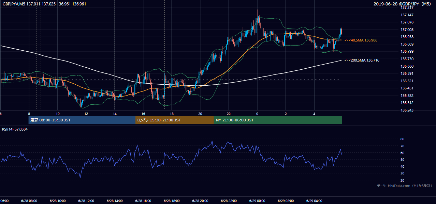The width and height of the screenshot is (436, 204).
Task: Click the 6/28 08:00 bottom time label
Action: coord(29,201)
